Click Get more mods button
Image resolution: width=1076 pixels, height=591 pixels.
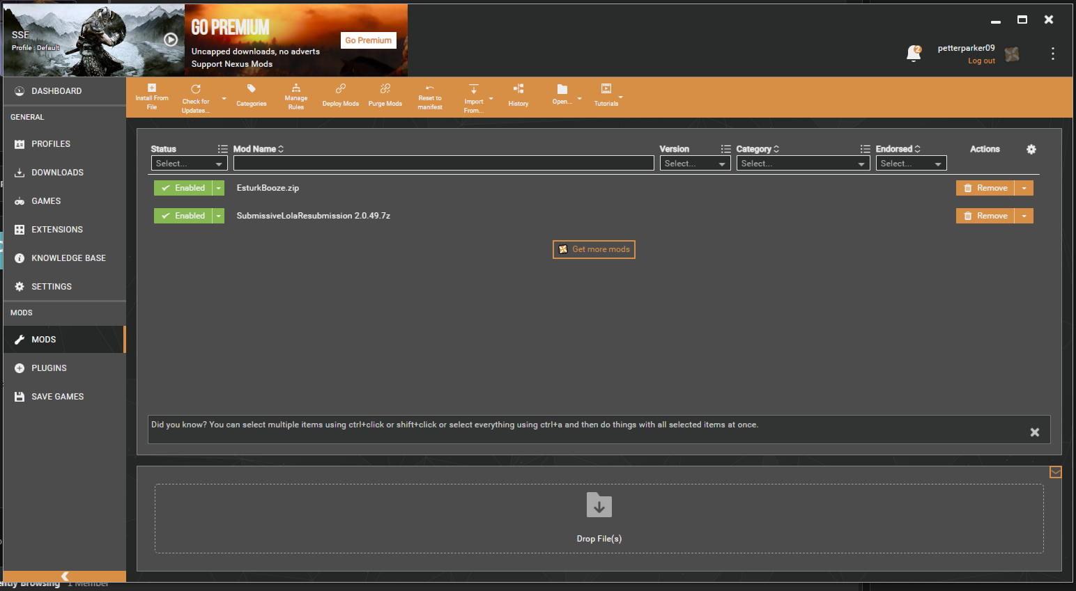(x=594, y=249)
